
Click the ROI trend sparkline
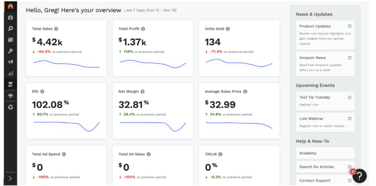click(x=66, y=127)
